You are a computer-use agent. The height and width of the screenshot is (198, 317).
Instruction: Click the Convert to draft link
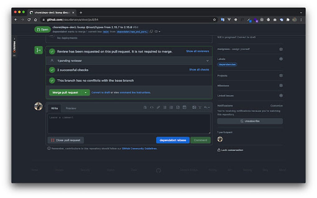[x=101, y=93]
